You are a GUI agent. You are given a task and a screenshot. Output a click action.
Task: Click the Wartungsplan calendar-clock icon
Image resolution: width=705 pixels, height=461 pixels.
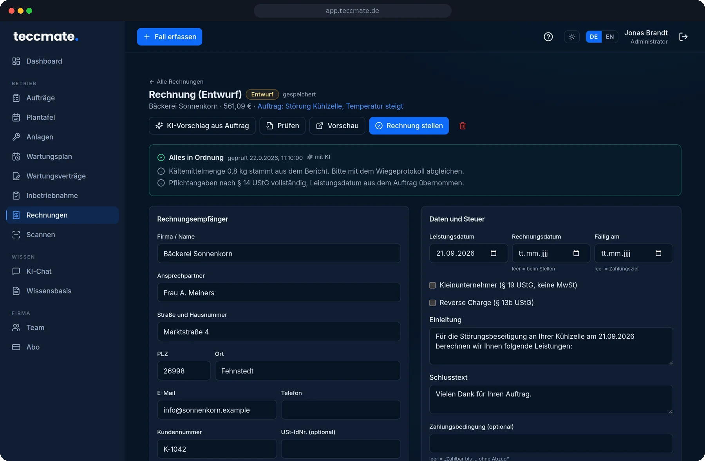[16, 156]
